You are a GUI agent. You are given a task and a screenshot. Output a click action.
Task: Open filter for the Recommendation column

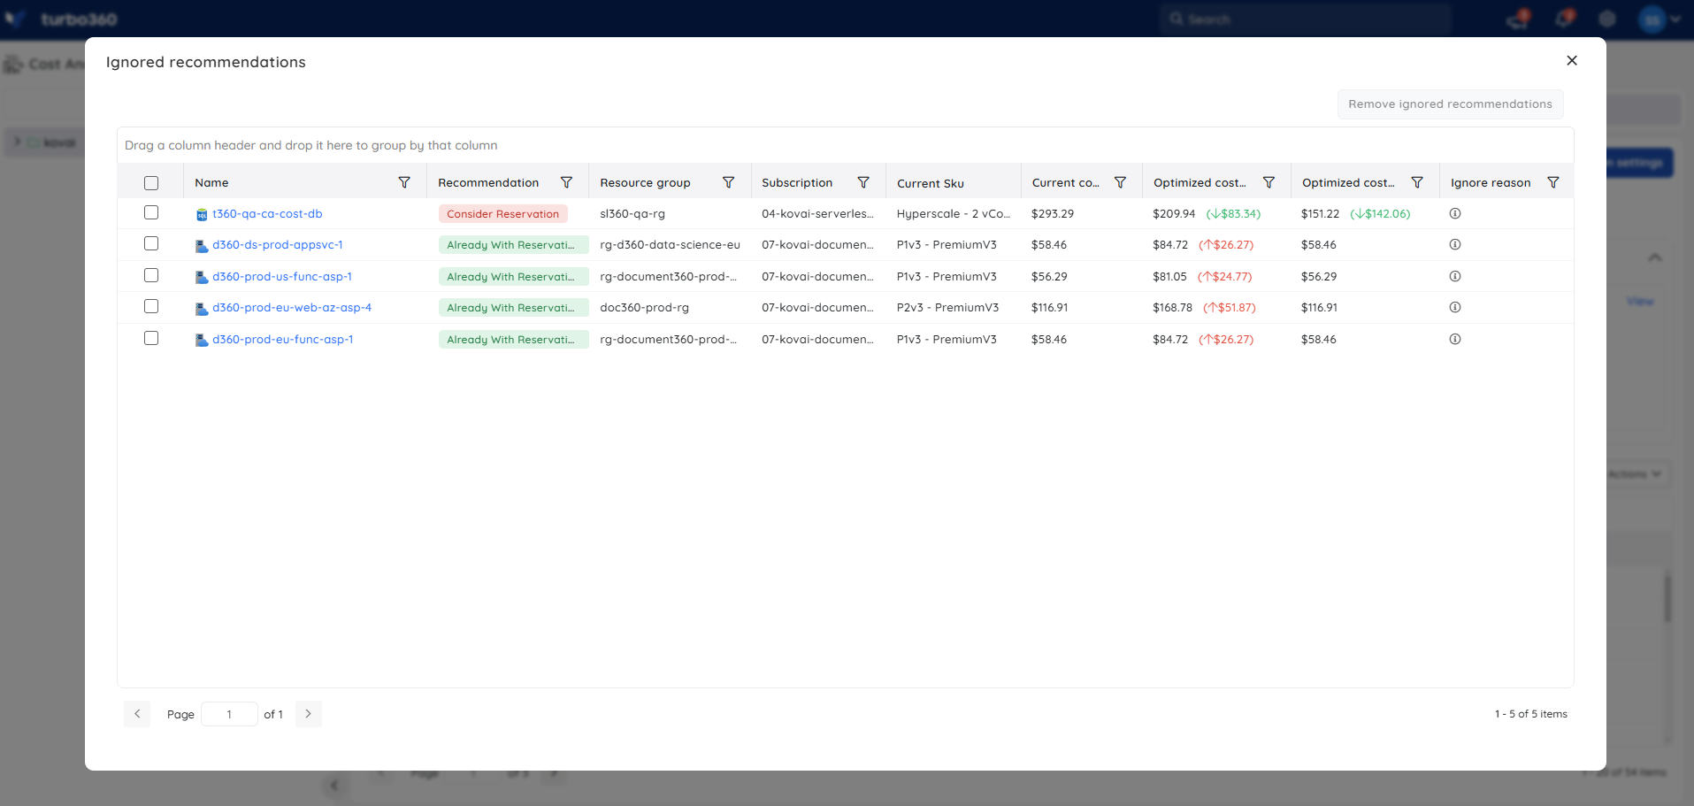point(566,182)
